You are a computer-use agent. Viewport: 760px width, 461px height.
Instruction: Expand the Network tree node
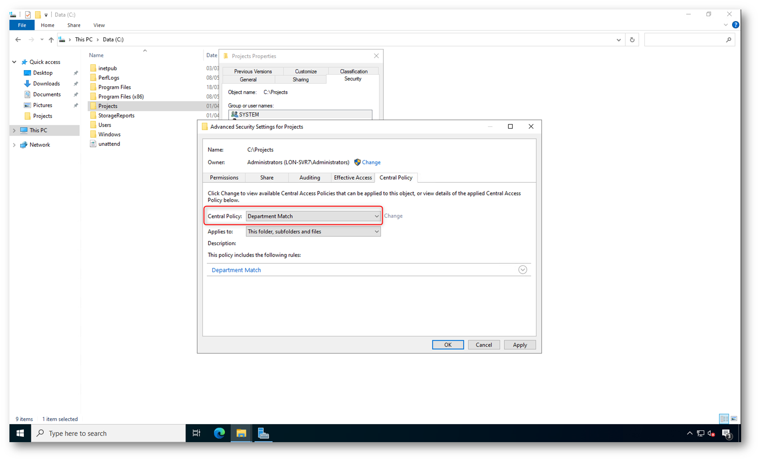(14, 145)
